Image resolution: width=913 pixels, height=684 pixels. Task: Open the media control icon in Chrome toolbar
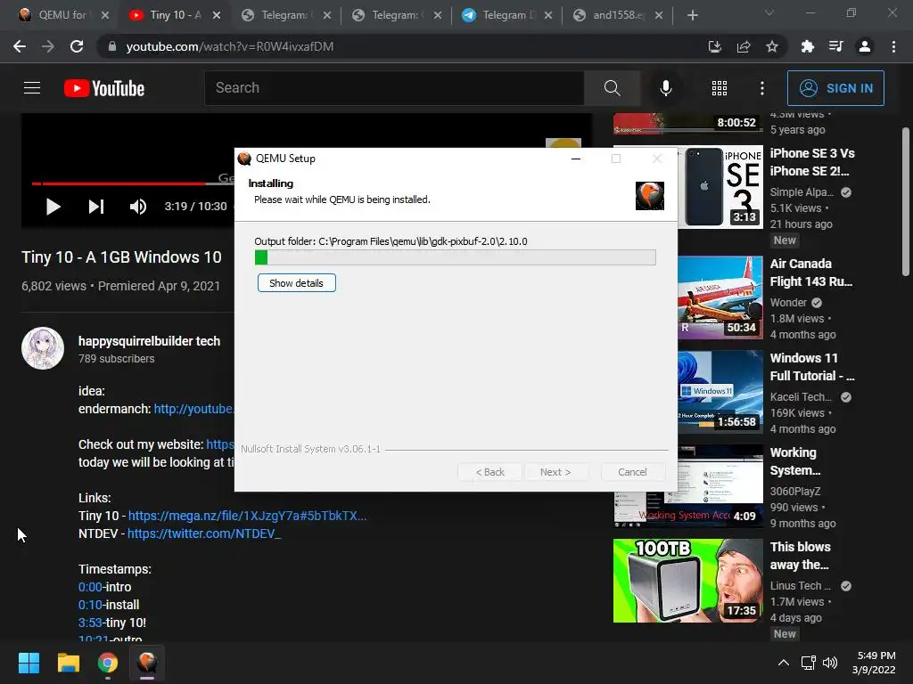pyautogui.click(x=836, y=46)
